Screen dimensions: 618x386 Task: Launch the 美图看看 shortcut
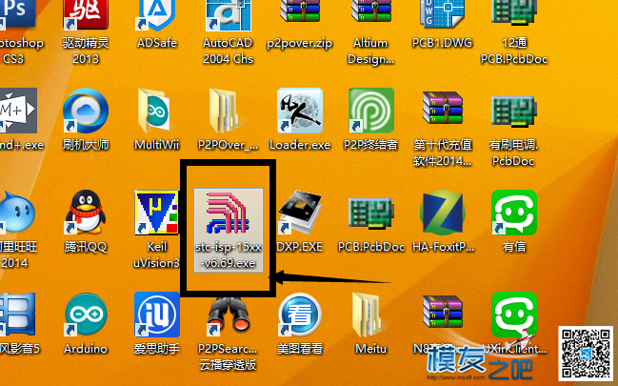coord(300,315)
